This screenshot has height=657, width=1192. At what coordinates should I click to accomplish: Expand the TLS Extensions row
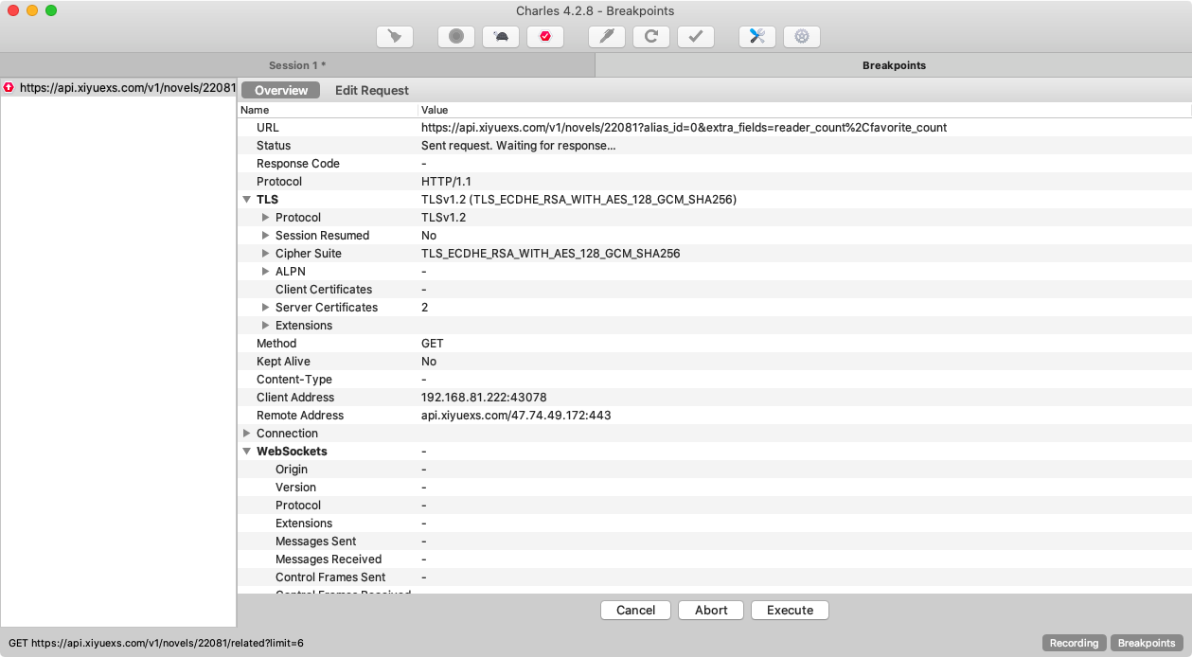point(266,326)
